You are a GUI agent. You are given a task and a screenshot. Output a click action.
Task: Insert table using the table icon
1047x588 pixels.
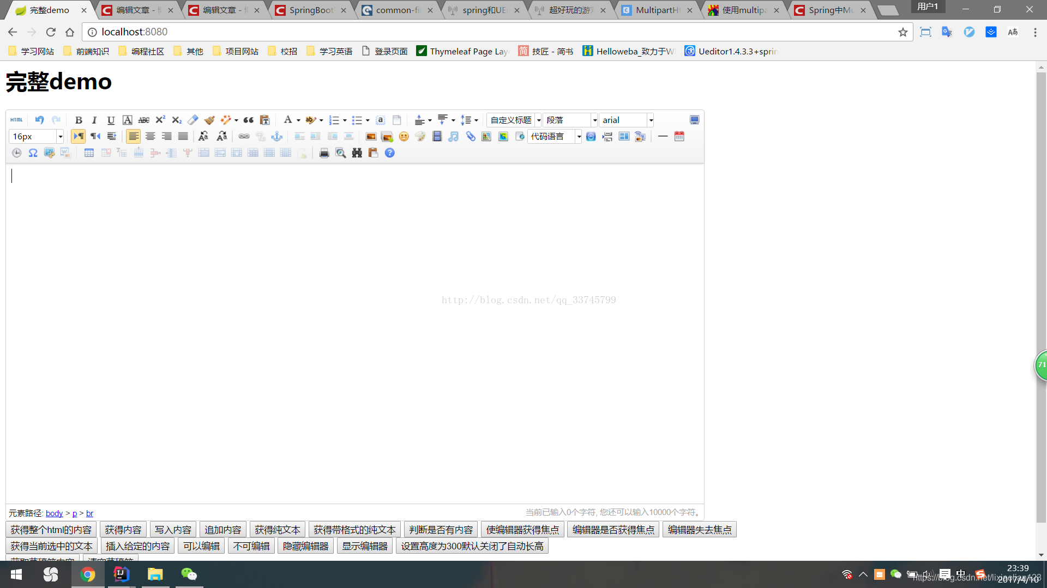pos(89,153)
